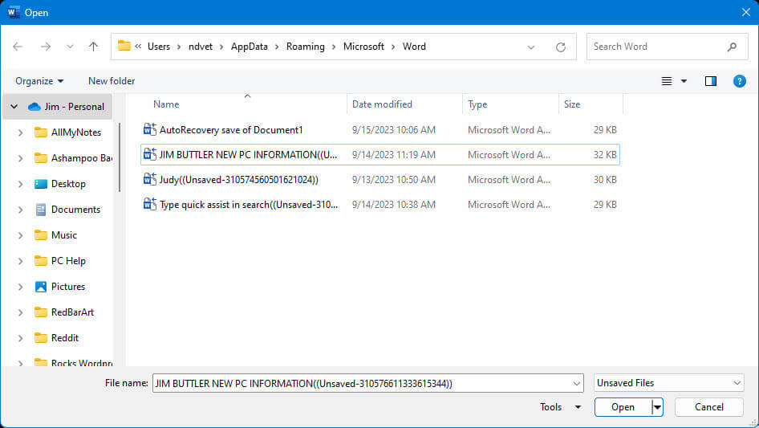Viewport: 759px width, 428px height.
Task: Expand Open button split arrow
Action: [657, 407]
